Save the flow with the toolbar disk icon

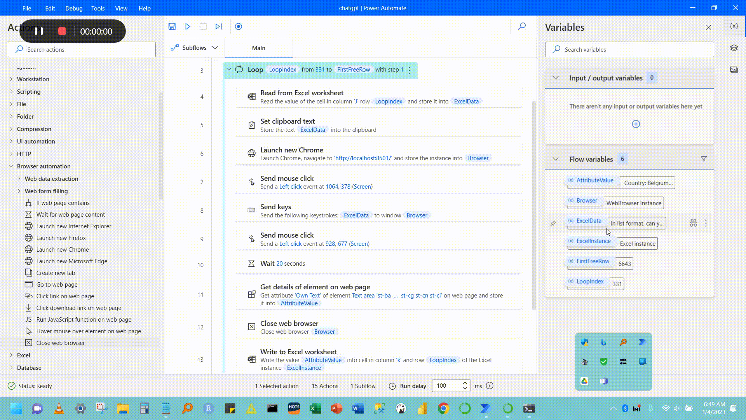point(172,26)
